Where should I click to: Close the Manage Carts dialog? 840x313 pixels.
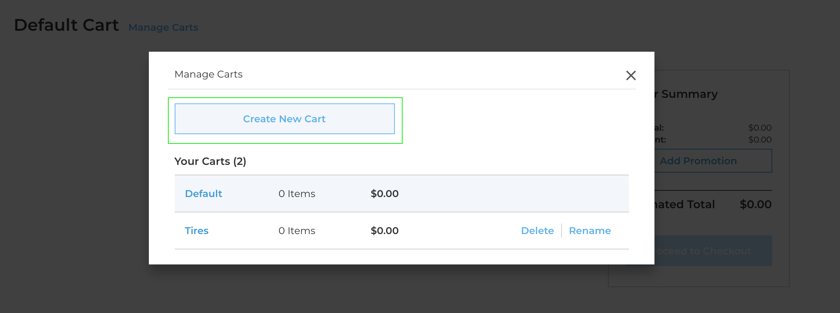click(631, 75)
